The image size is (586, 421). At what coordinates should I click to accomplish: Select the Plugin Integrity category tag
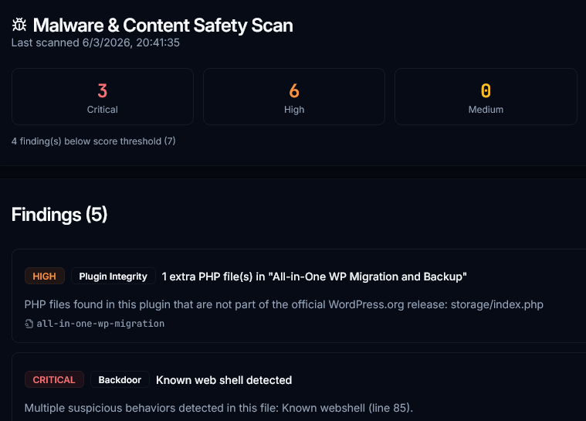113,277
